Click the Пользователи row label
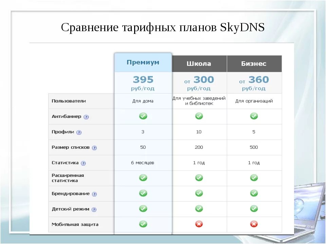 tap(69, 101)
